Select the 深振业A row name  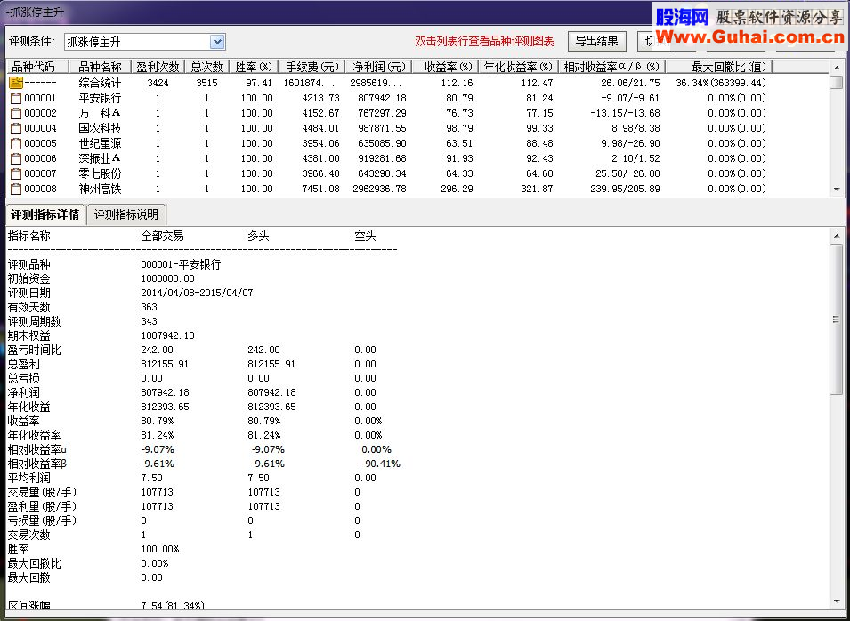pyautogui.click(x=100, y=158)
